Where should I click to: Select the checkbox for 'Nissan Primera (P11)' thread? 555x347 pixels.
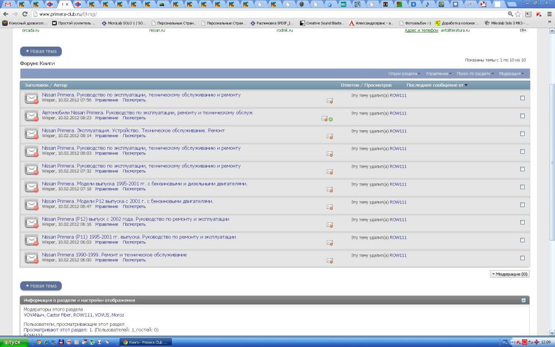[522, 240]
